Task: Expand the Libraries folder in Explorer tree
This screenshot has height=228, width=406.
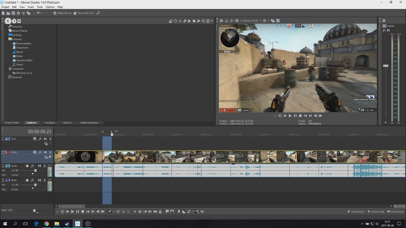Action: 6,39
